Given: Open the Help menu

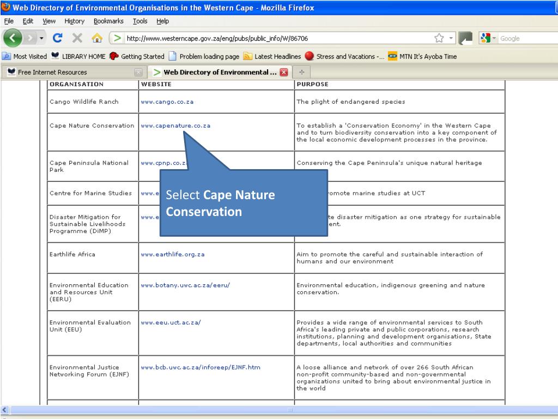Looking at the screenshot, I should click(162, 21).
